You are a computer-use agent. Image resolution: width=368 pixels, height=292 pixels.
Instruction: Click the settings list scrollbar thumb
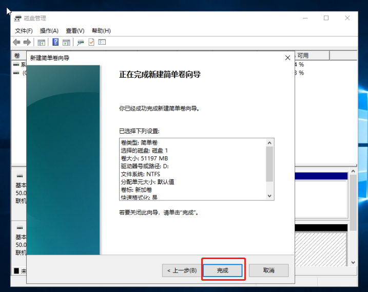point(269,164)
